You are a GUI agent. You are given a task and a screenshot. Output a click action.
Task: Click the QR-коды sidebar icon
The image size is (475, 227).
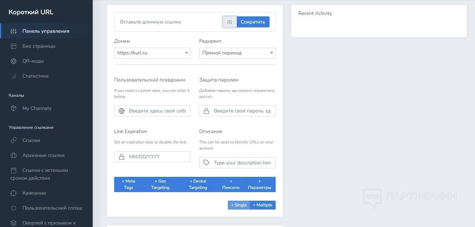(x=14, y=61)
